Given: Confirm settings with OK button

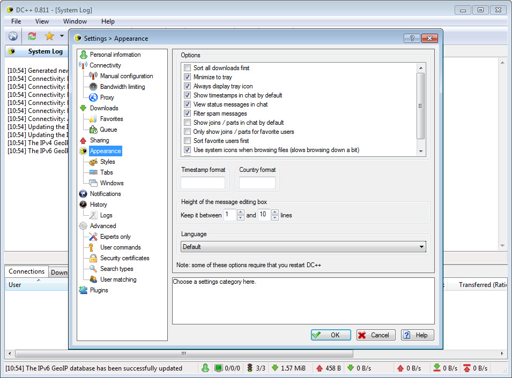Looking at the screenshot, I should pos(331,335).
